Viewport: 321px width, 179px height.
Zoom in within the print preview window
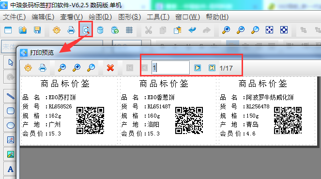click(76, 68)
